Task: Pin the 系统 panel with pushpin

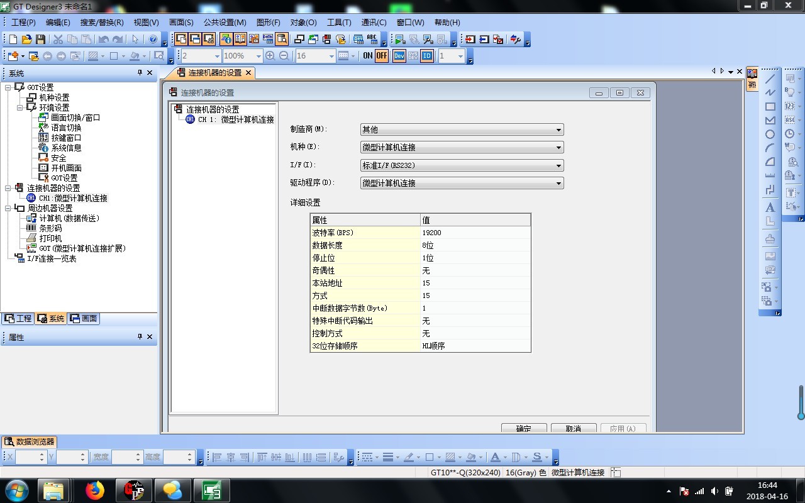Action: 140,73
